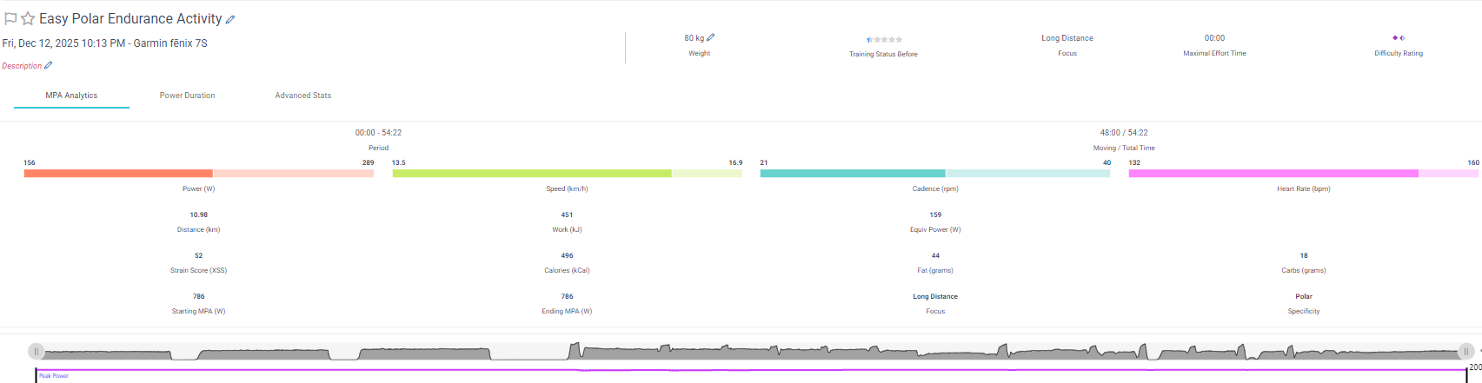1482x383 pixels.
Task: Edit the activity title with pencil icon
Action: (x=230, y=19)
